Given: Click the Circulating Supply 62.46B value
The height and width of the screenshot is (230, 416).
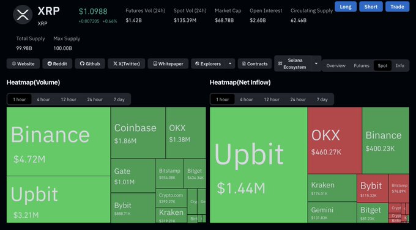Looking at the screenshot, I should click(299, 20).
